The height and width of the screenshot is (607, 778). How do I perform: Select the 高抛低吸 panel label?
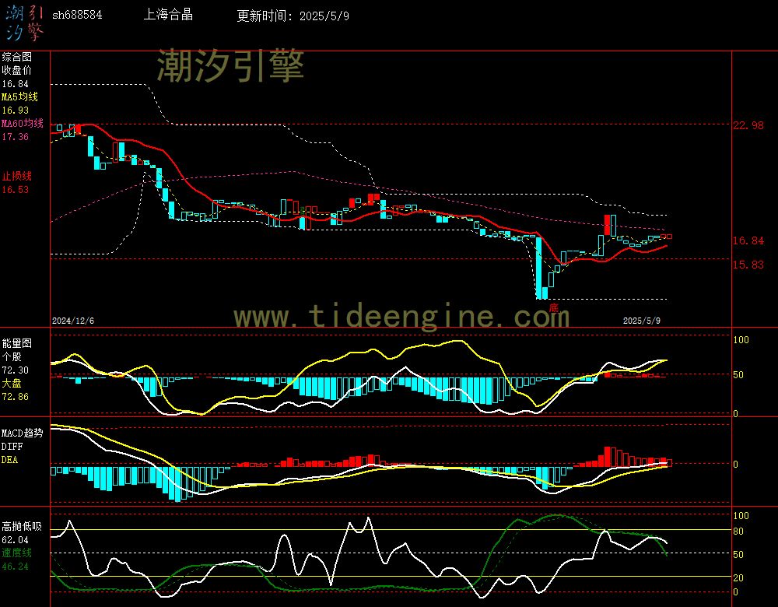(x=23, y=526)
